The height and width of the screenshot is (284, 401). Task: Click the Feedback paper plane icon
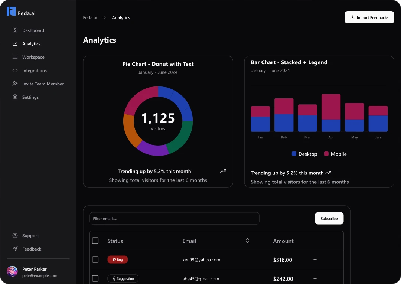[15, 249]
